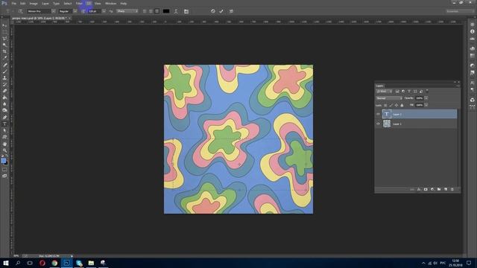The width and height of the screenshot is (477, 268).
Task: Toggle the Character and Paragraph panels
Action: (x=186, y=11)
